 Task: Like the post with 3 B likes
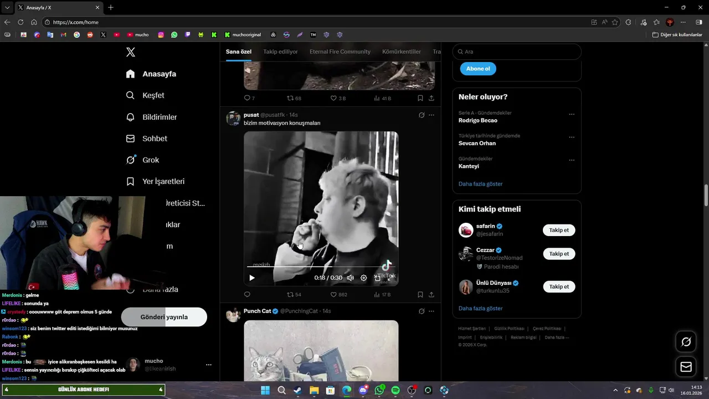pyautogui.click(x=338, y=98)
